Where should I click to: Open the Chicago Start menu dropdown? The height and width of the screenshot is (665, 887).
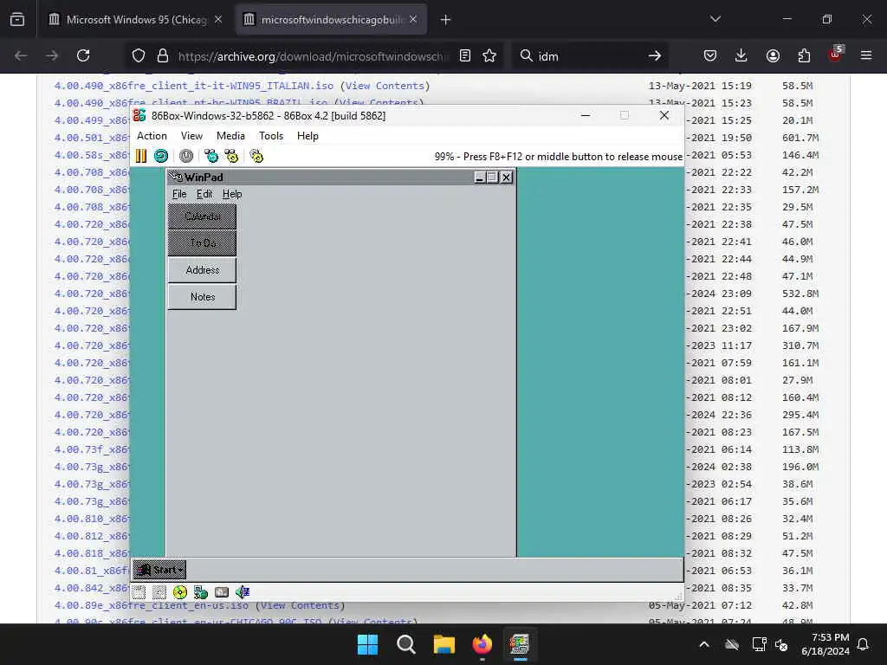159,570
